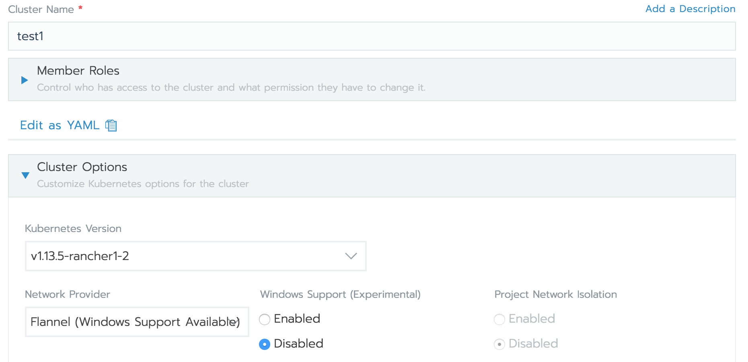Click the red required asterisk by Cluster Name

pyautogui.click(x=80, y=8)
